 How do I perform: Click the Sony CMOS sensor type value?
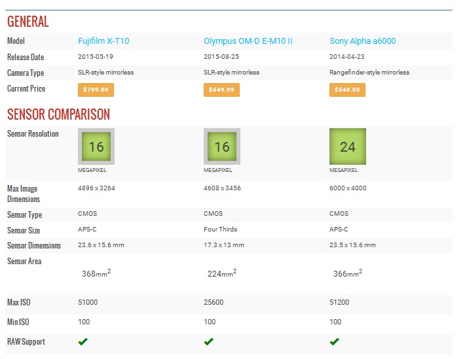[339, 214]
